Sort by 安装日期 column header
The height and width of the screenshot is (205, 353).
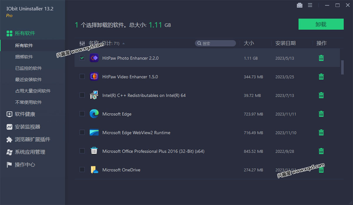[285, 43]
